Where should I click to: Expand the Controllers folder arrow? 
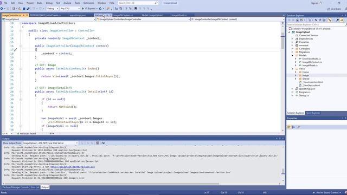pos(292,49)
